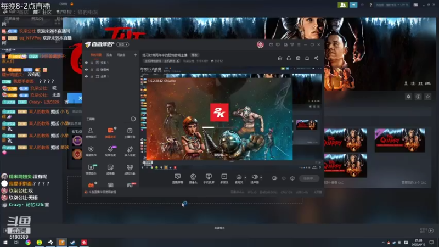Add a 手机投屏 phone mirroring source
Viewport: 439px width, 247px height.
[x=209, y=178]
